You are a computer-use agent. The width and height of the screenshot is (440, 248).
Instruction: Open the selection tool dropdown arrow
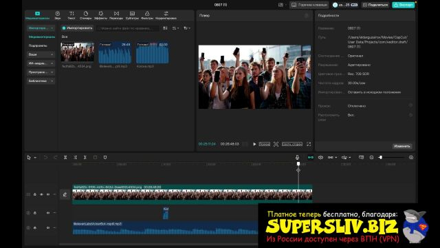click(35, 158)
